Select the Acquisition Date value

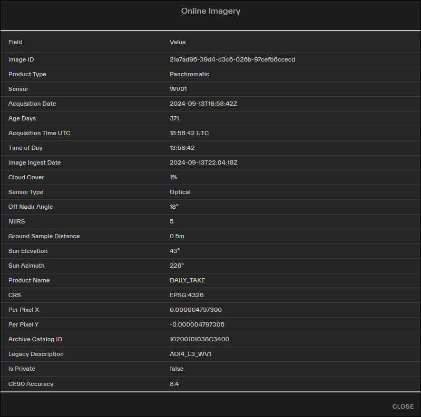pos(203,104)
